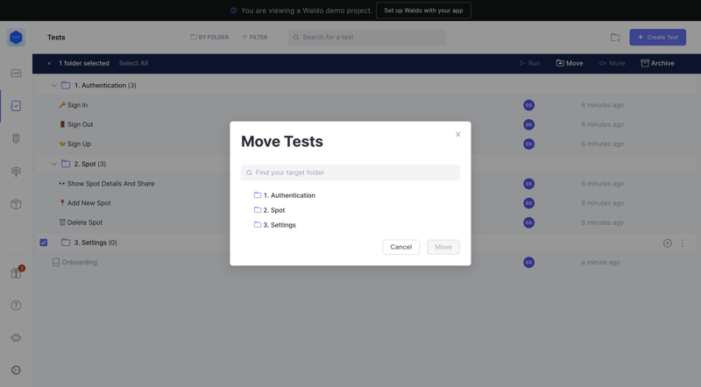Click Mute in the selection bar

pos(612,63)
